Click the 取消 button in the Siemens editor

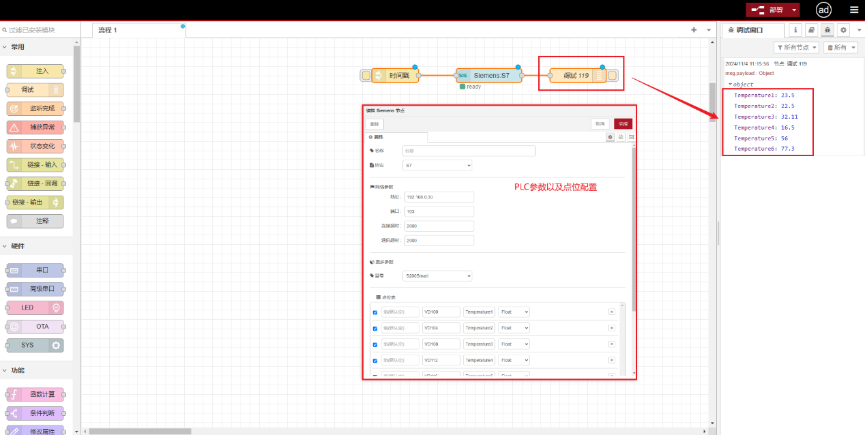coord(600,124)
